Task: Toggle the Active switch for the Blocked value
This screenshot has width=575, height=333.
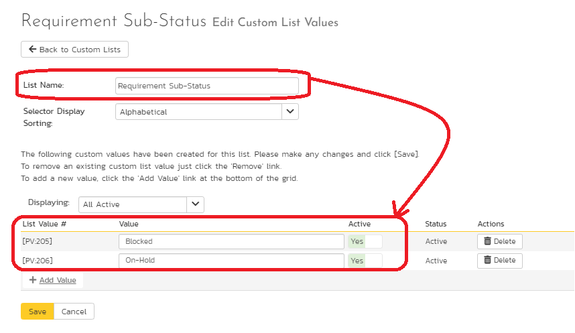Action: click(365, 241)
